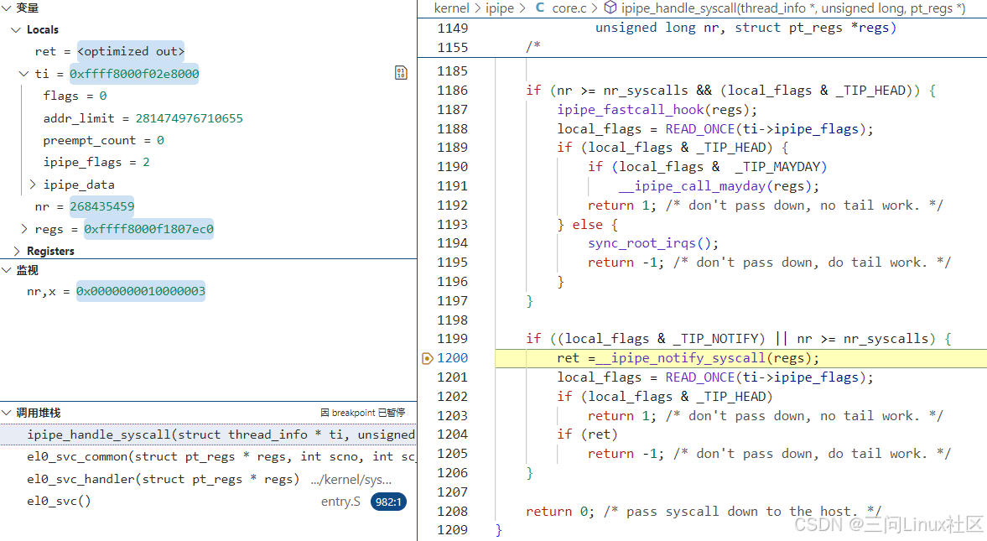Click the breakpoint marker at line 1200

pyautogui.click(x=427, y=358)
